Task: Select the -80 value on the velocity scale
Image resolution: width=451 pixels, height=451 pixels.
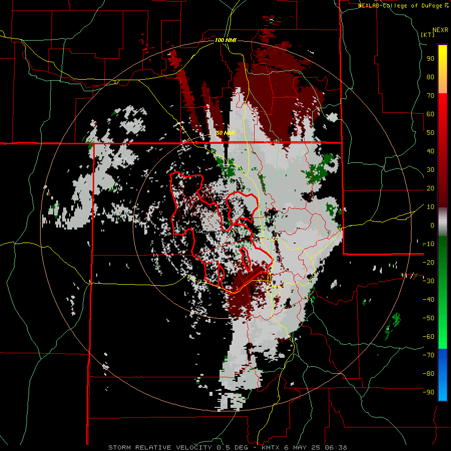Action: pos(428,374)
